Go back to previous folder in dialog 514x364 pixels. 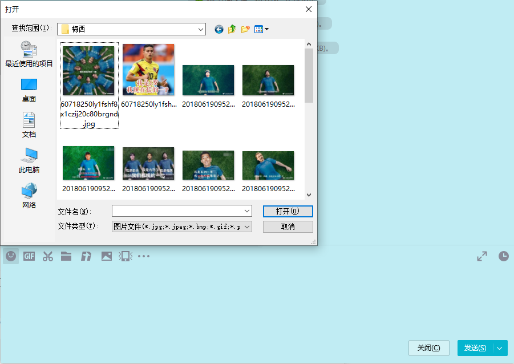tap(219, 29)
